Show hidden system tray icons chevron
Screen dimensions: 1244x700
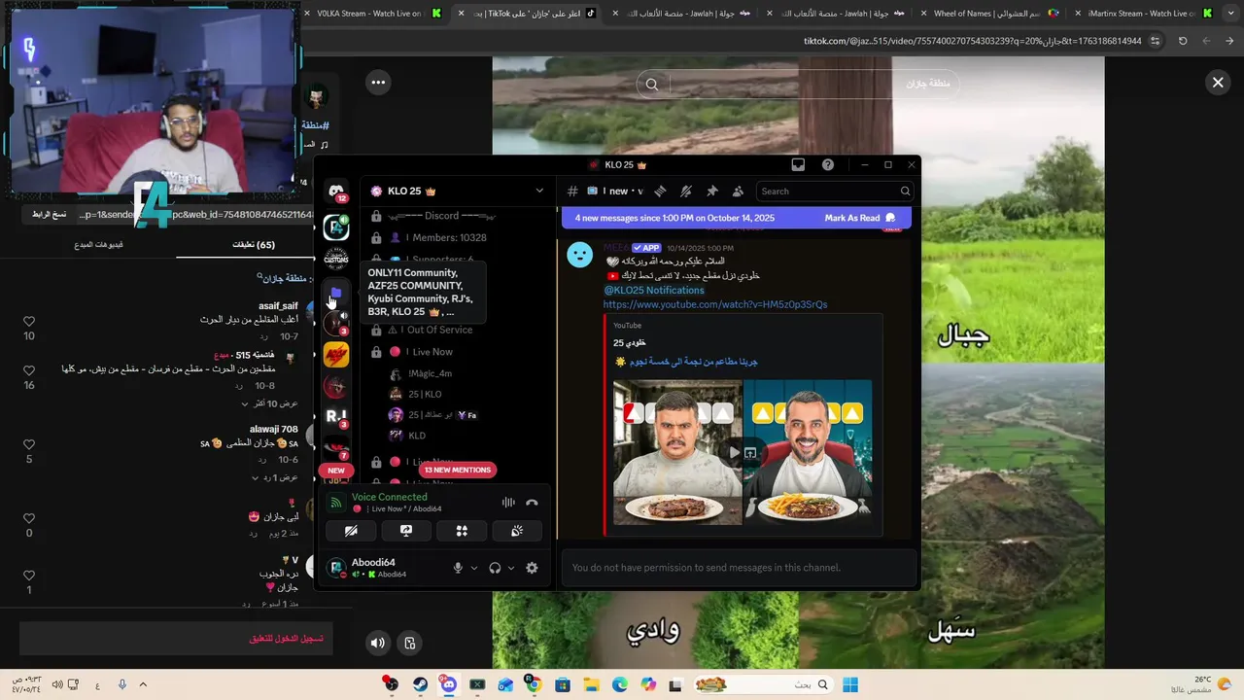tap(143, 685)
